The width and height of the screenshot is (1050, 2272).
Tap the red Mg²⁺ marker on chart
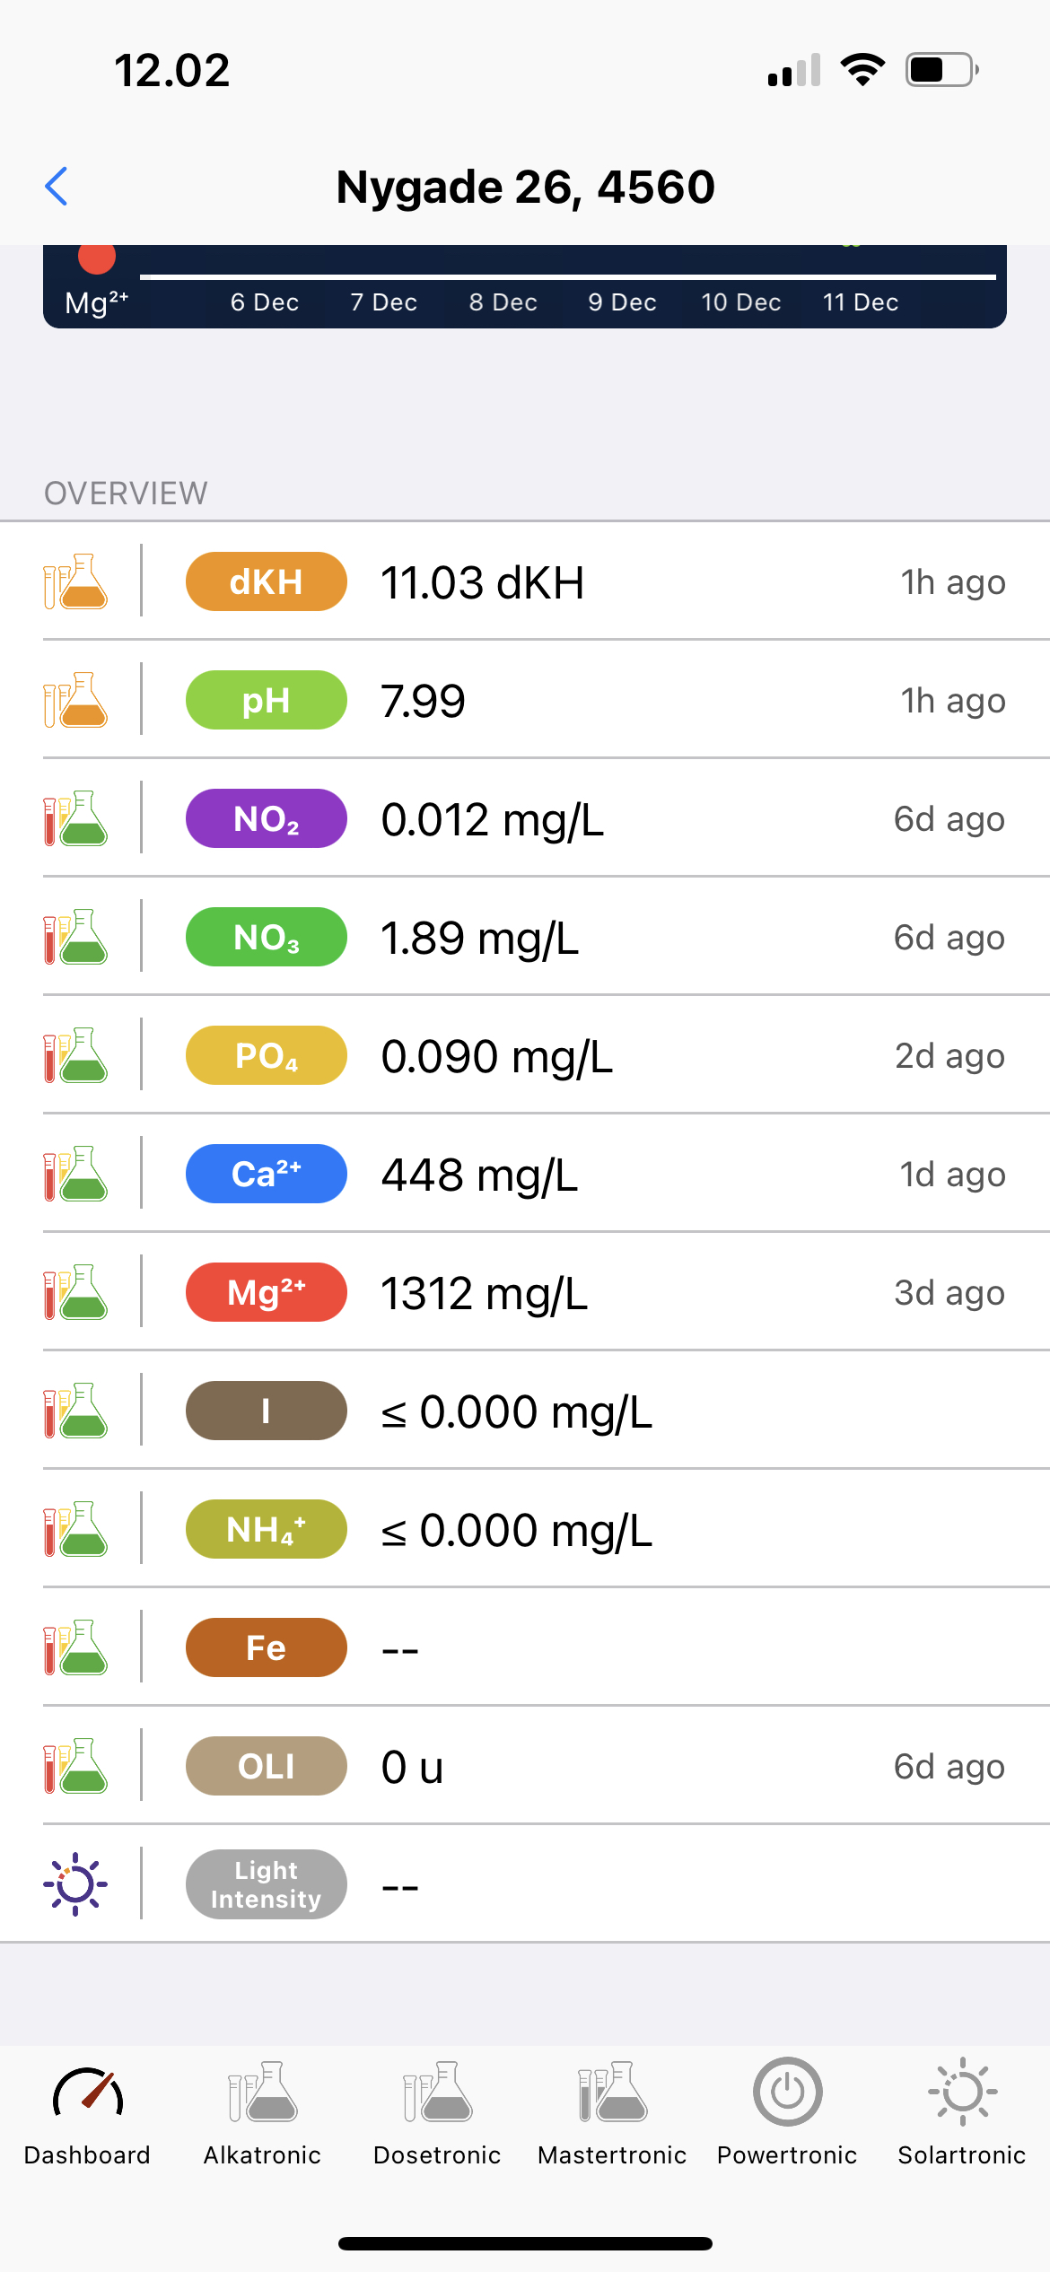(97, 258)
